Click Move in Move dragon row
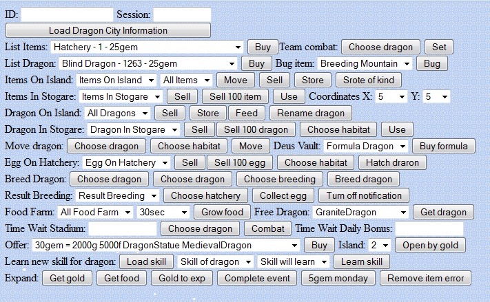This screenshot has height=302, width=490. 251,147
